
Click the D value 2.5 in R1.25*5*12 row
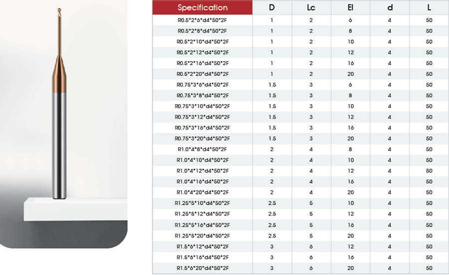(272, 214)
